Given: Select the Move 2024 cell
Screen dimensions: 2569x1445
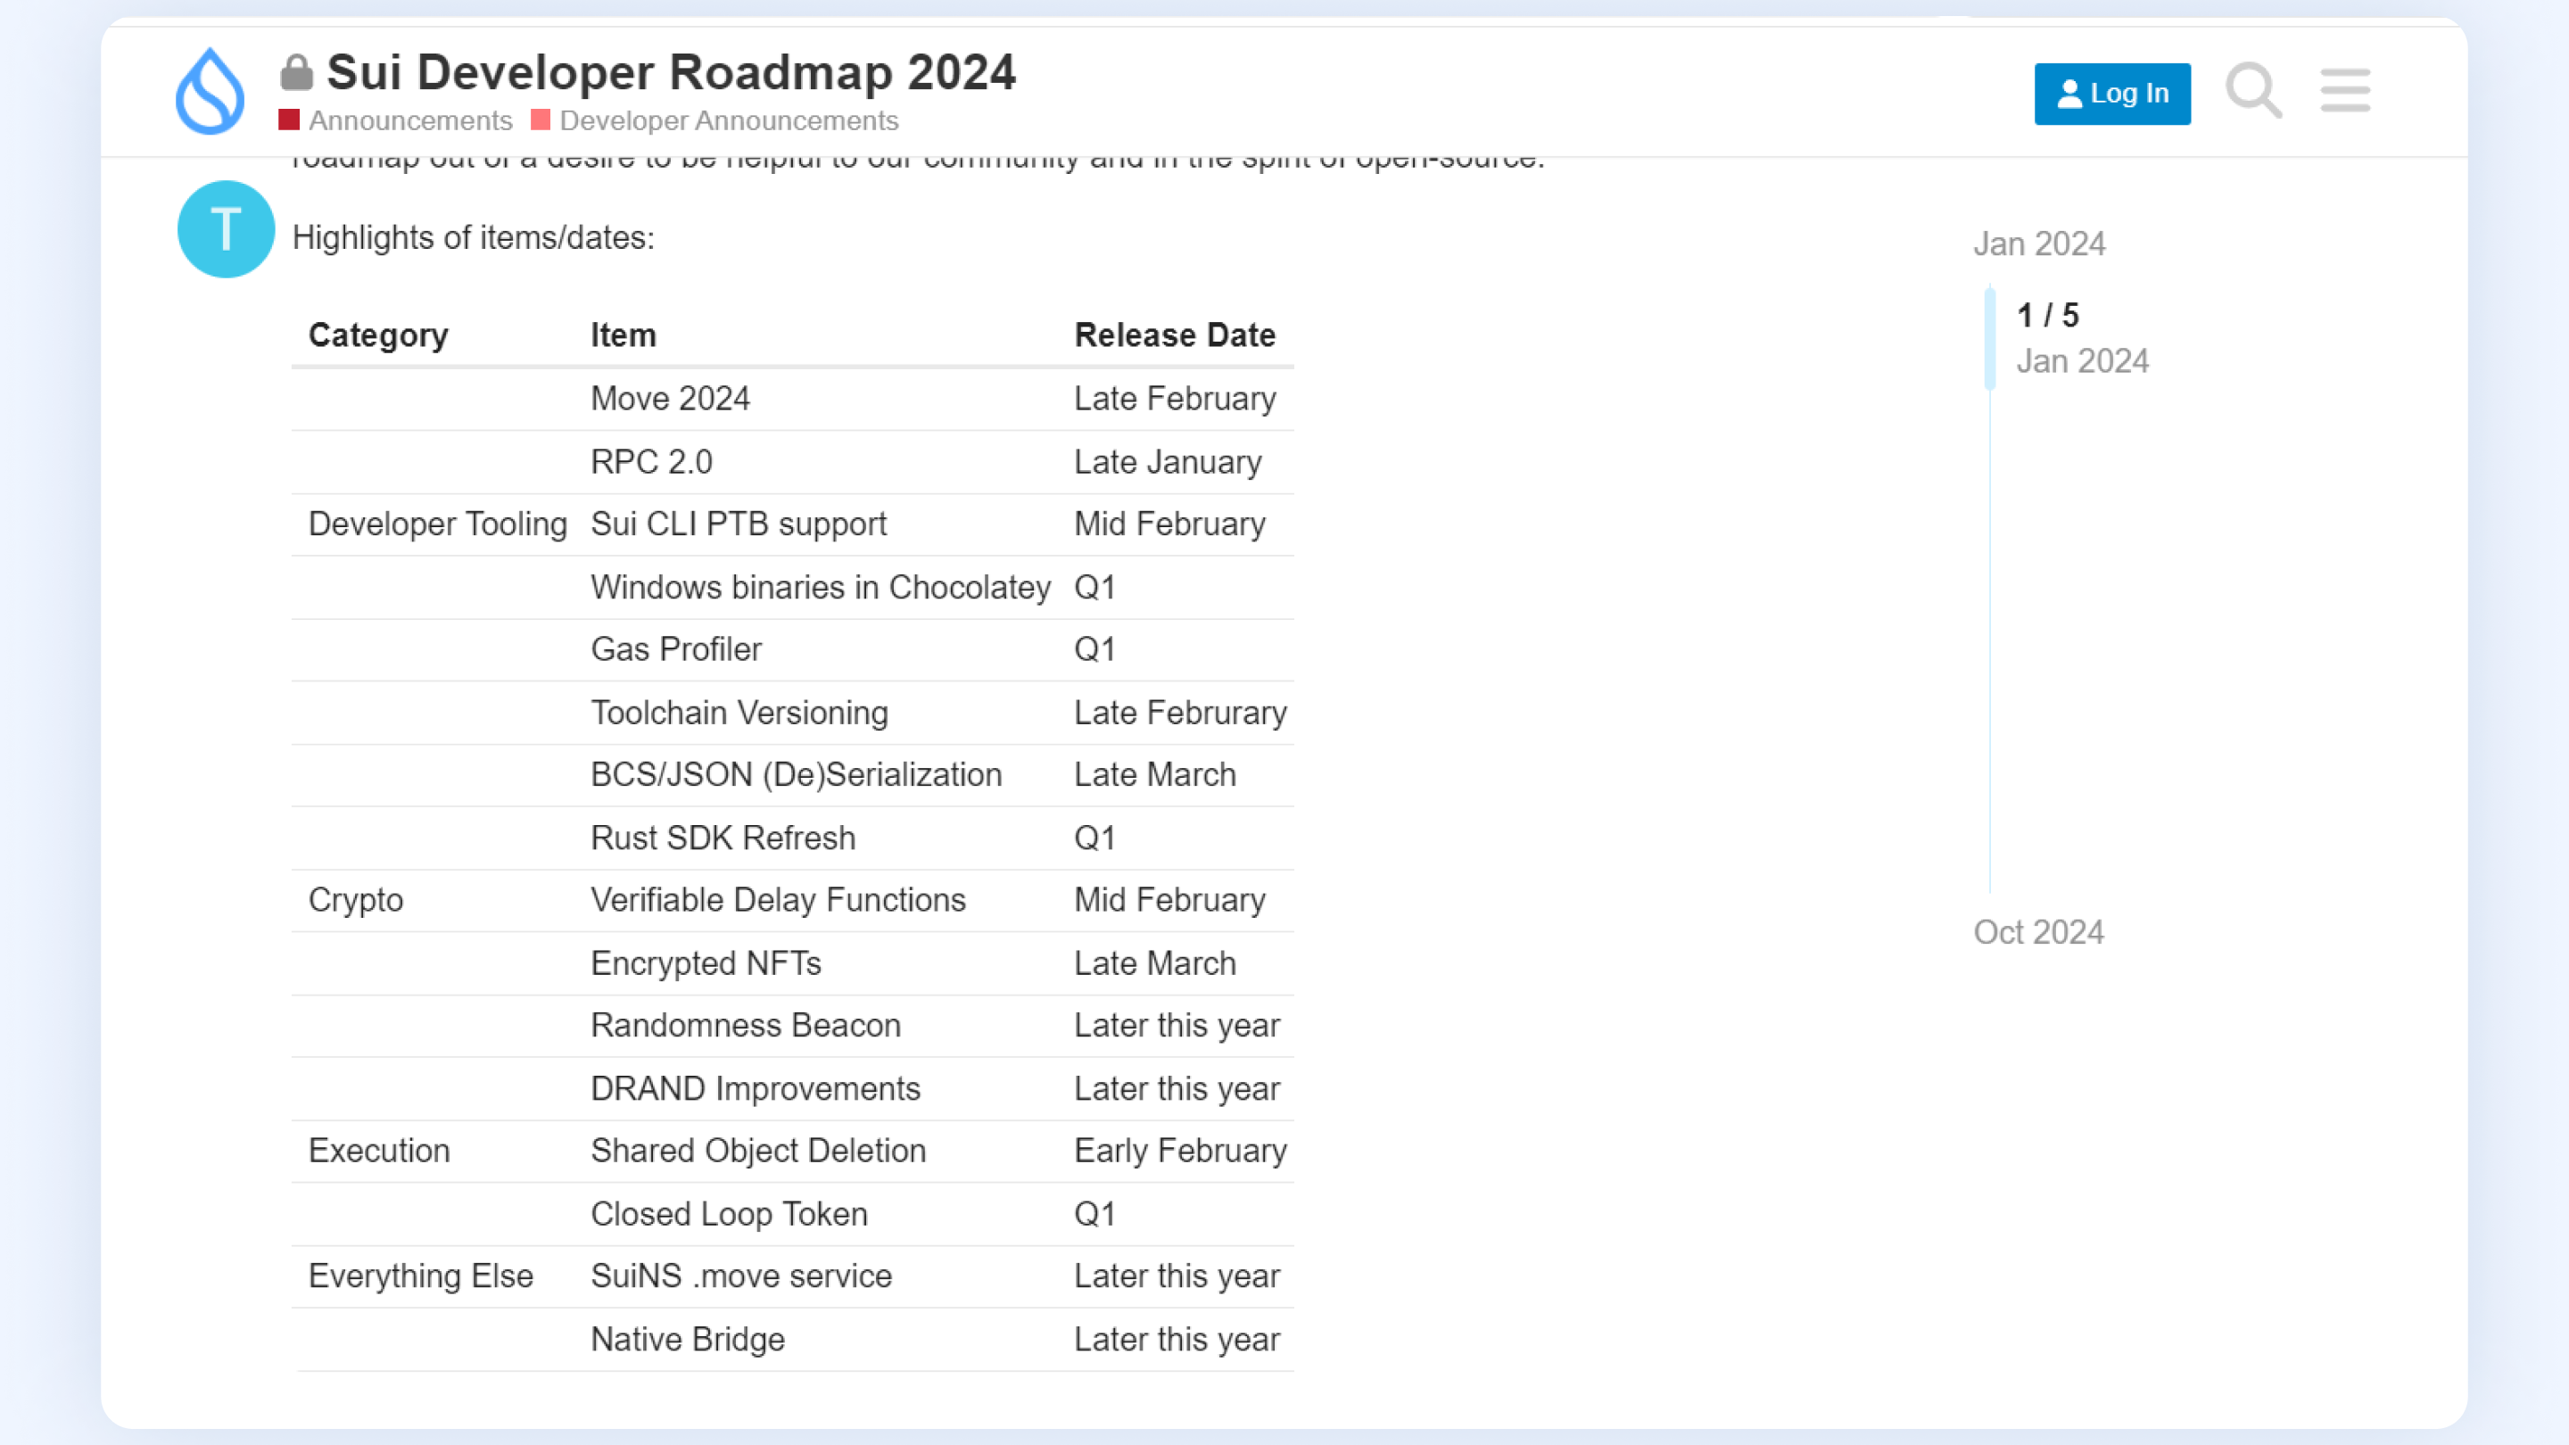Looking at the screenshot, I should (x=670, y=399).
